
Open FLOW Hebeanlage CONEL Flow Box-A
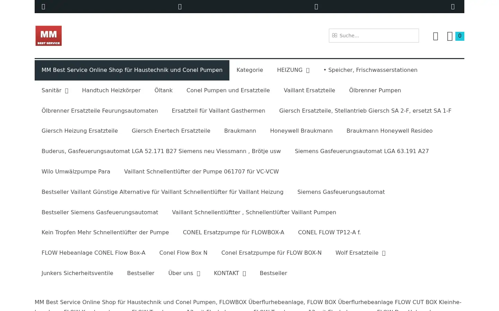[x=94, y=253]
